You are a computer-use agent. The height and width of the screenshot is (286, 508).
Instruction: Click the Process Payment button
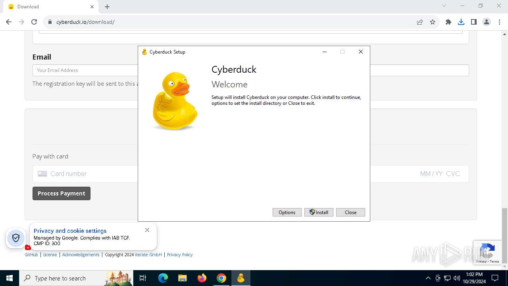[x=62, y=193]
